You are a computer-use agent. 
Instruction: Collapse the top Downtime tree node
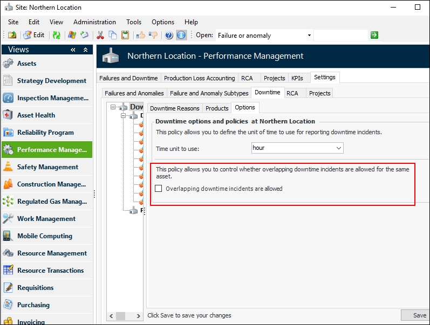(x=113, y=107)
